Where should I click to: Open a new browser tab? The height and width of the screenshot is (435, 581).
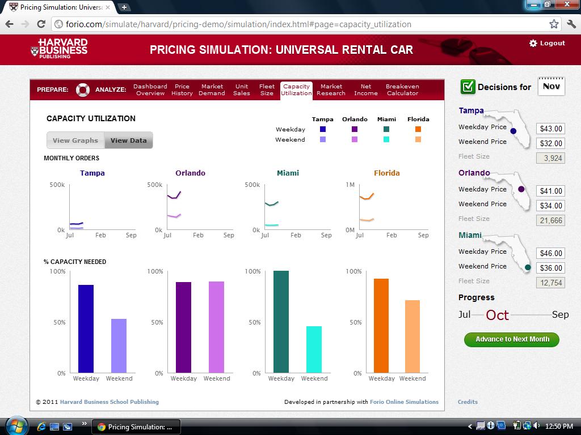(x=124, y=7)
